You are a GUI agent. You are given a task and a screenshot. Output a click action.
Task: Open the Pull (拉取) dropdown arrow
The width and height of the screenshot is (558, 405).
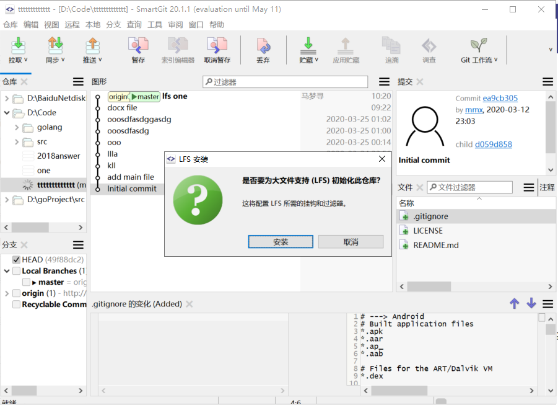(x=25, y=60)
